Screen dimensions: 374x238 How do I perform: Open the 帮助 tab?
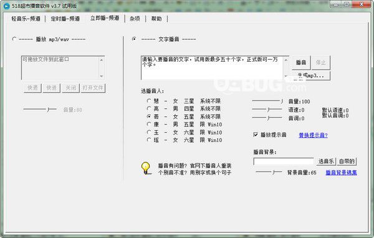(x=156, y=19)
